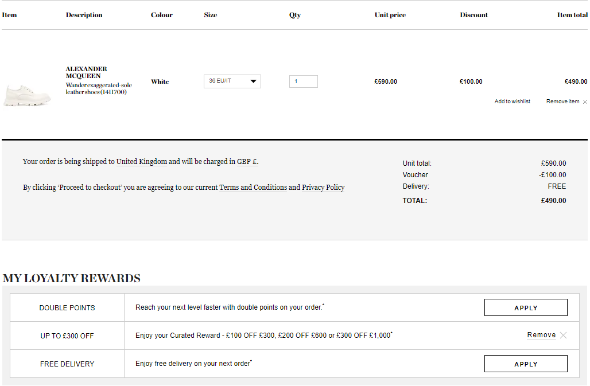Screen dimensions: 590x386
Task: Click the free delivery description text
Action: point(194,364)
